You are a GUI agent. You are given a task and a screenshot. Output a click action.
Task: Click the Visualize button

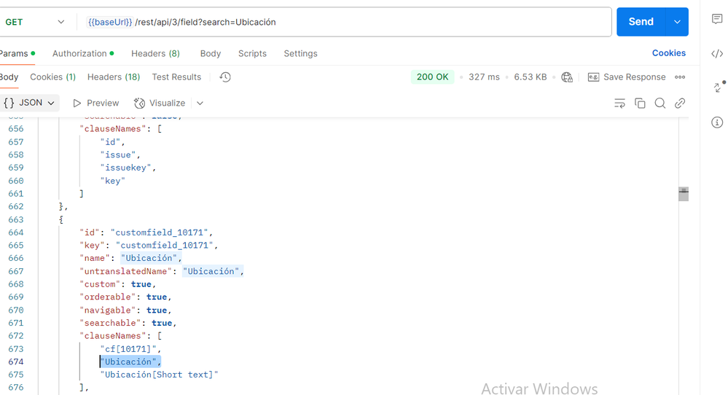tap(160, 103)
